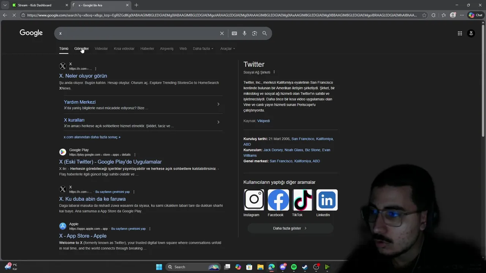Open the Edge profile icon
Viewport: 486px width, 273px height.
(x=453, y=15)
